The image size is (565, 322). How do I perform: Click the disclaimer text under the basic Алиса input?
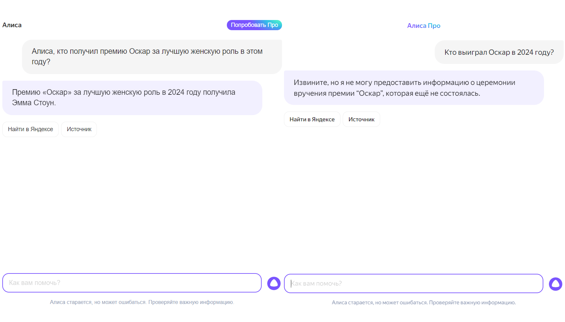pos(142,302)
